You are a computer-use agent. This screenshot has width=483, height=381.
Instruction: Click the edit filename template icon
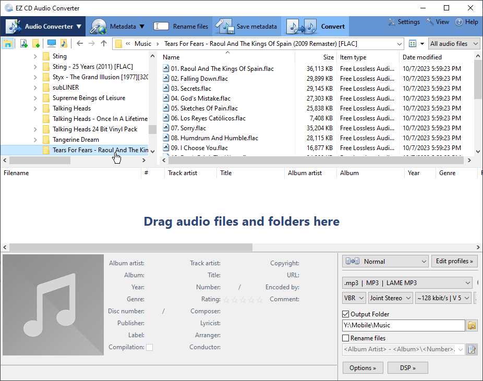(472, 349)
